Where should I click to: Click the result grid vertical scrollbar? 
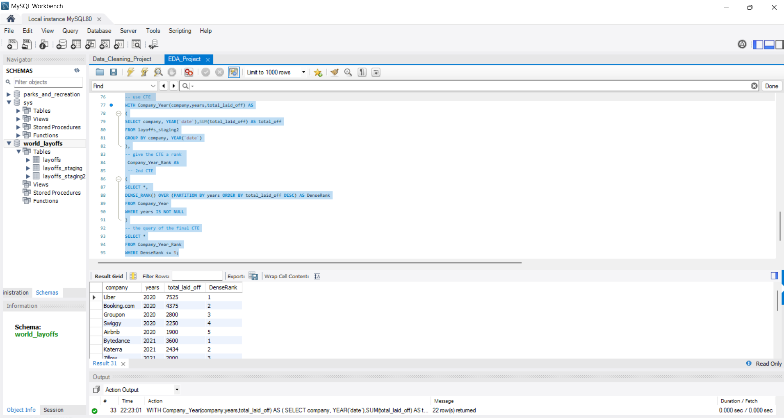pyautogui.click(x=777, y=300)
